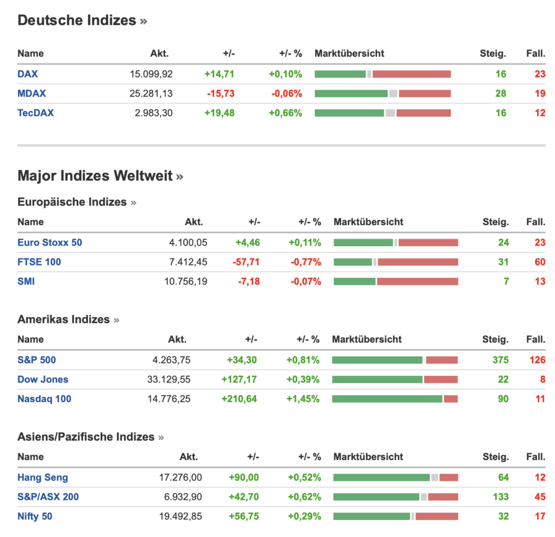Open the Major Indizes Weltweit heading
This screenshot has width=555, height=537.
(x=100, y=176)
